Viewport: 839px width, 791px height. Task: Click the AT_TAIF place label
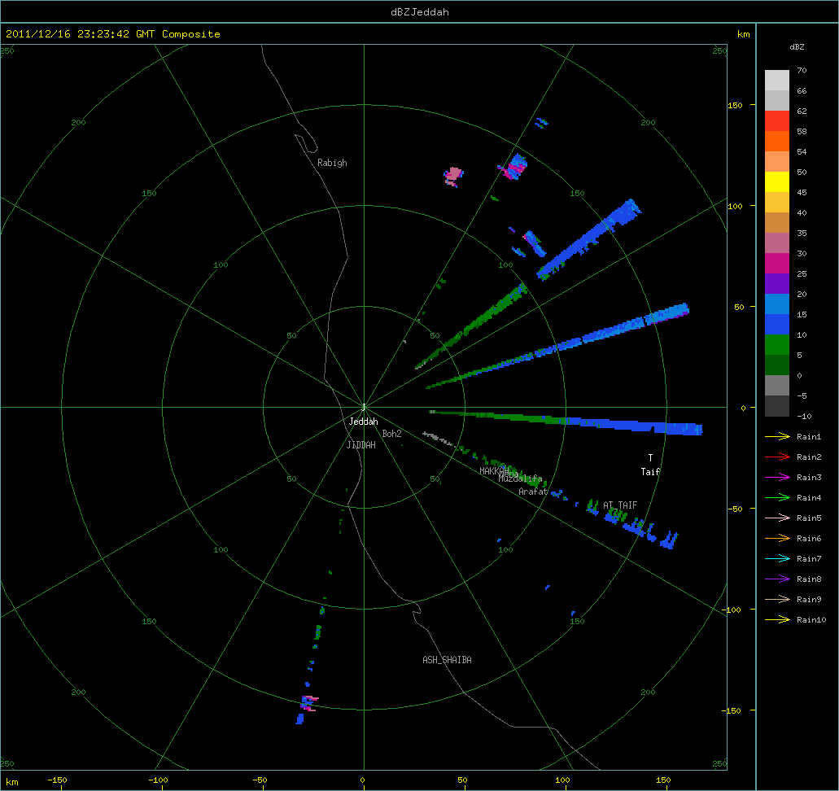point(620,505)
